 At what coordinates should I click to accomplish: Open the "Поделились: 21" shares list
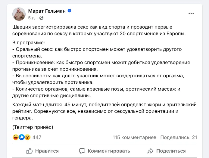[179, 137]
